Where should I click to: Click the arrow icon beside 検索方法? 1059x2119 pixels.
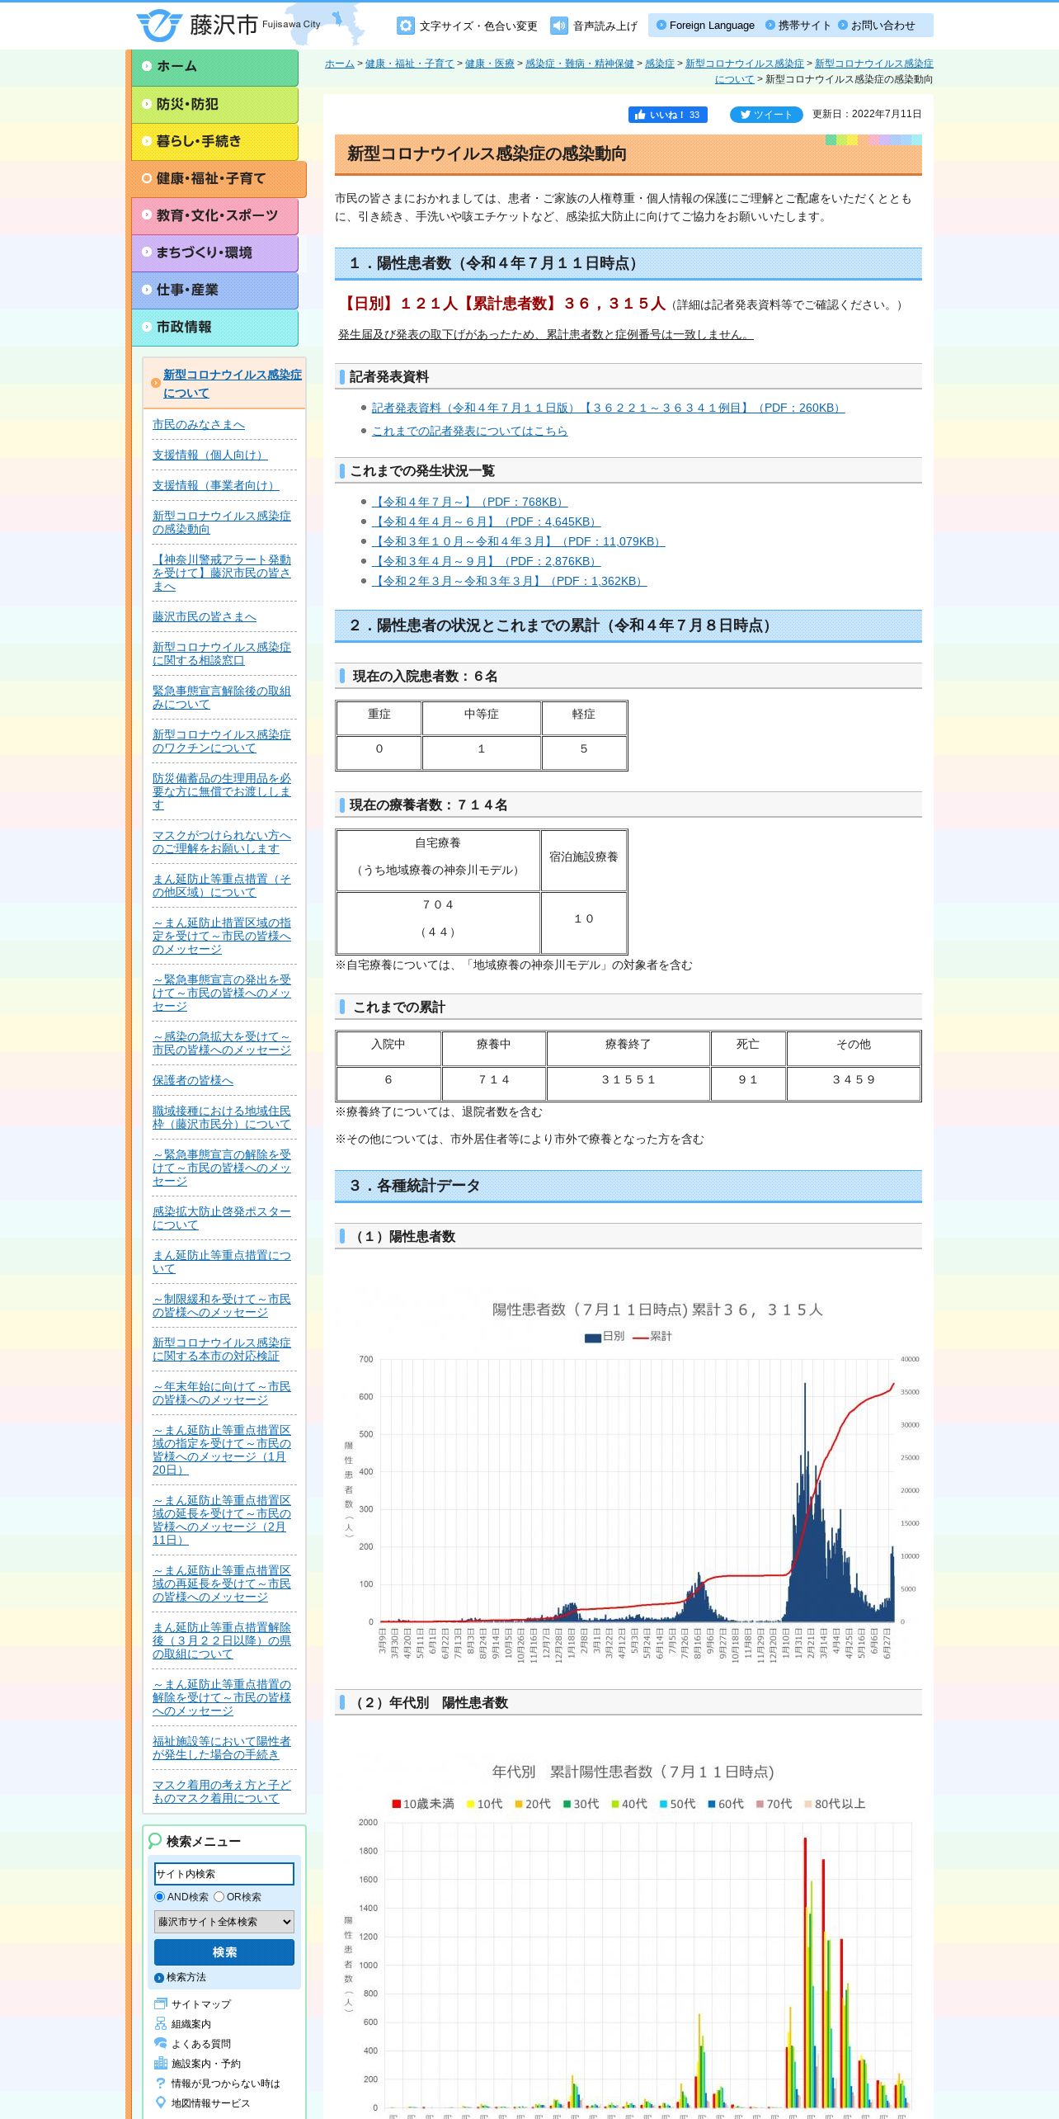pyautogui.click(x=159, y=1978)
